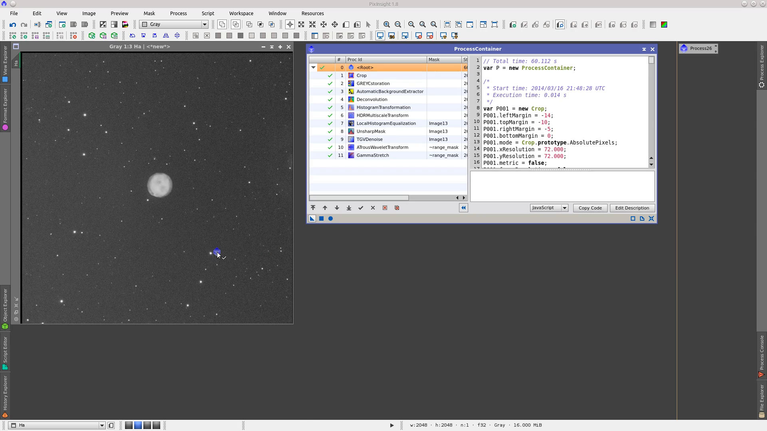Viewport: 767px width, 431px height.
Task: Open the JavaScript language dropdown
Action: click(563, 208)
